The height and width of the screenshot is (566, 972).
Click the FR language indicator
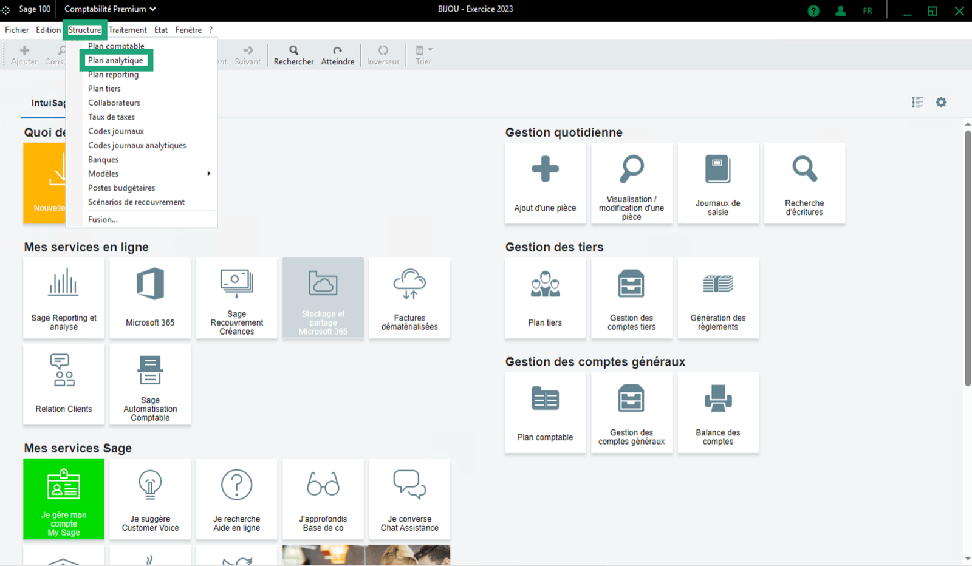(868, 11)
